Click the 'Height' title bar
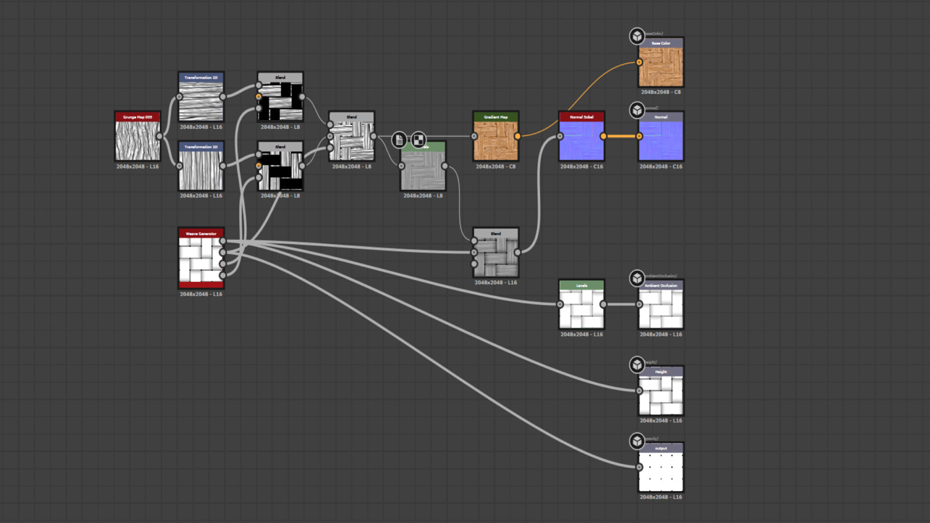The height and width of the screenshot is (523, 930). (661, 371)
